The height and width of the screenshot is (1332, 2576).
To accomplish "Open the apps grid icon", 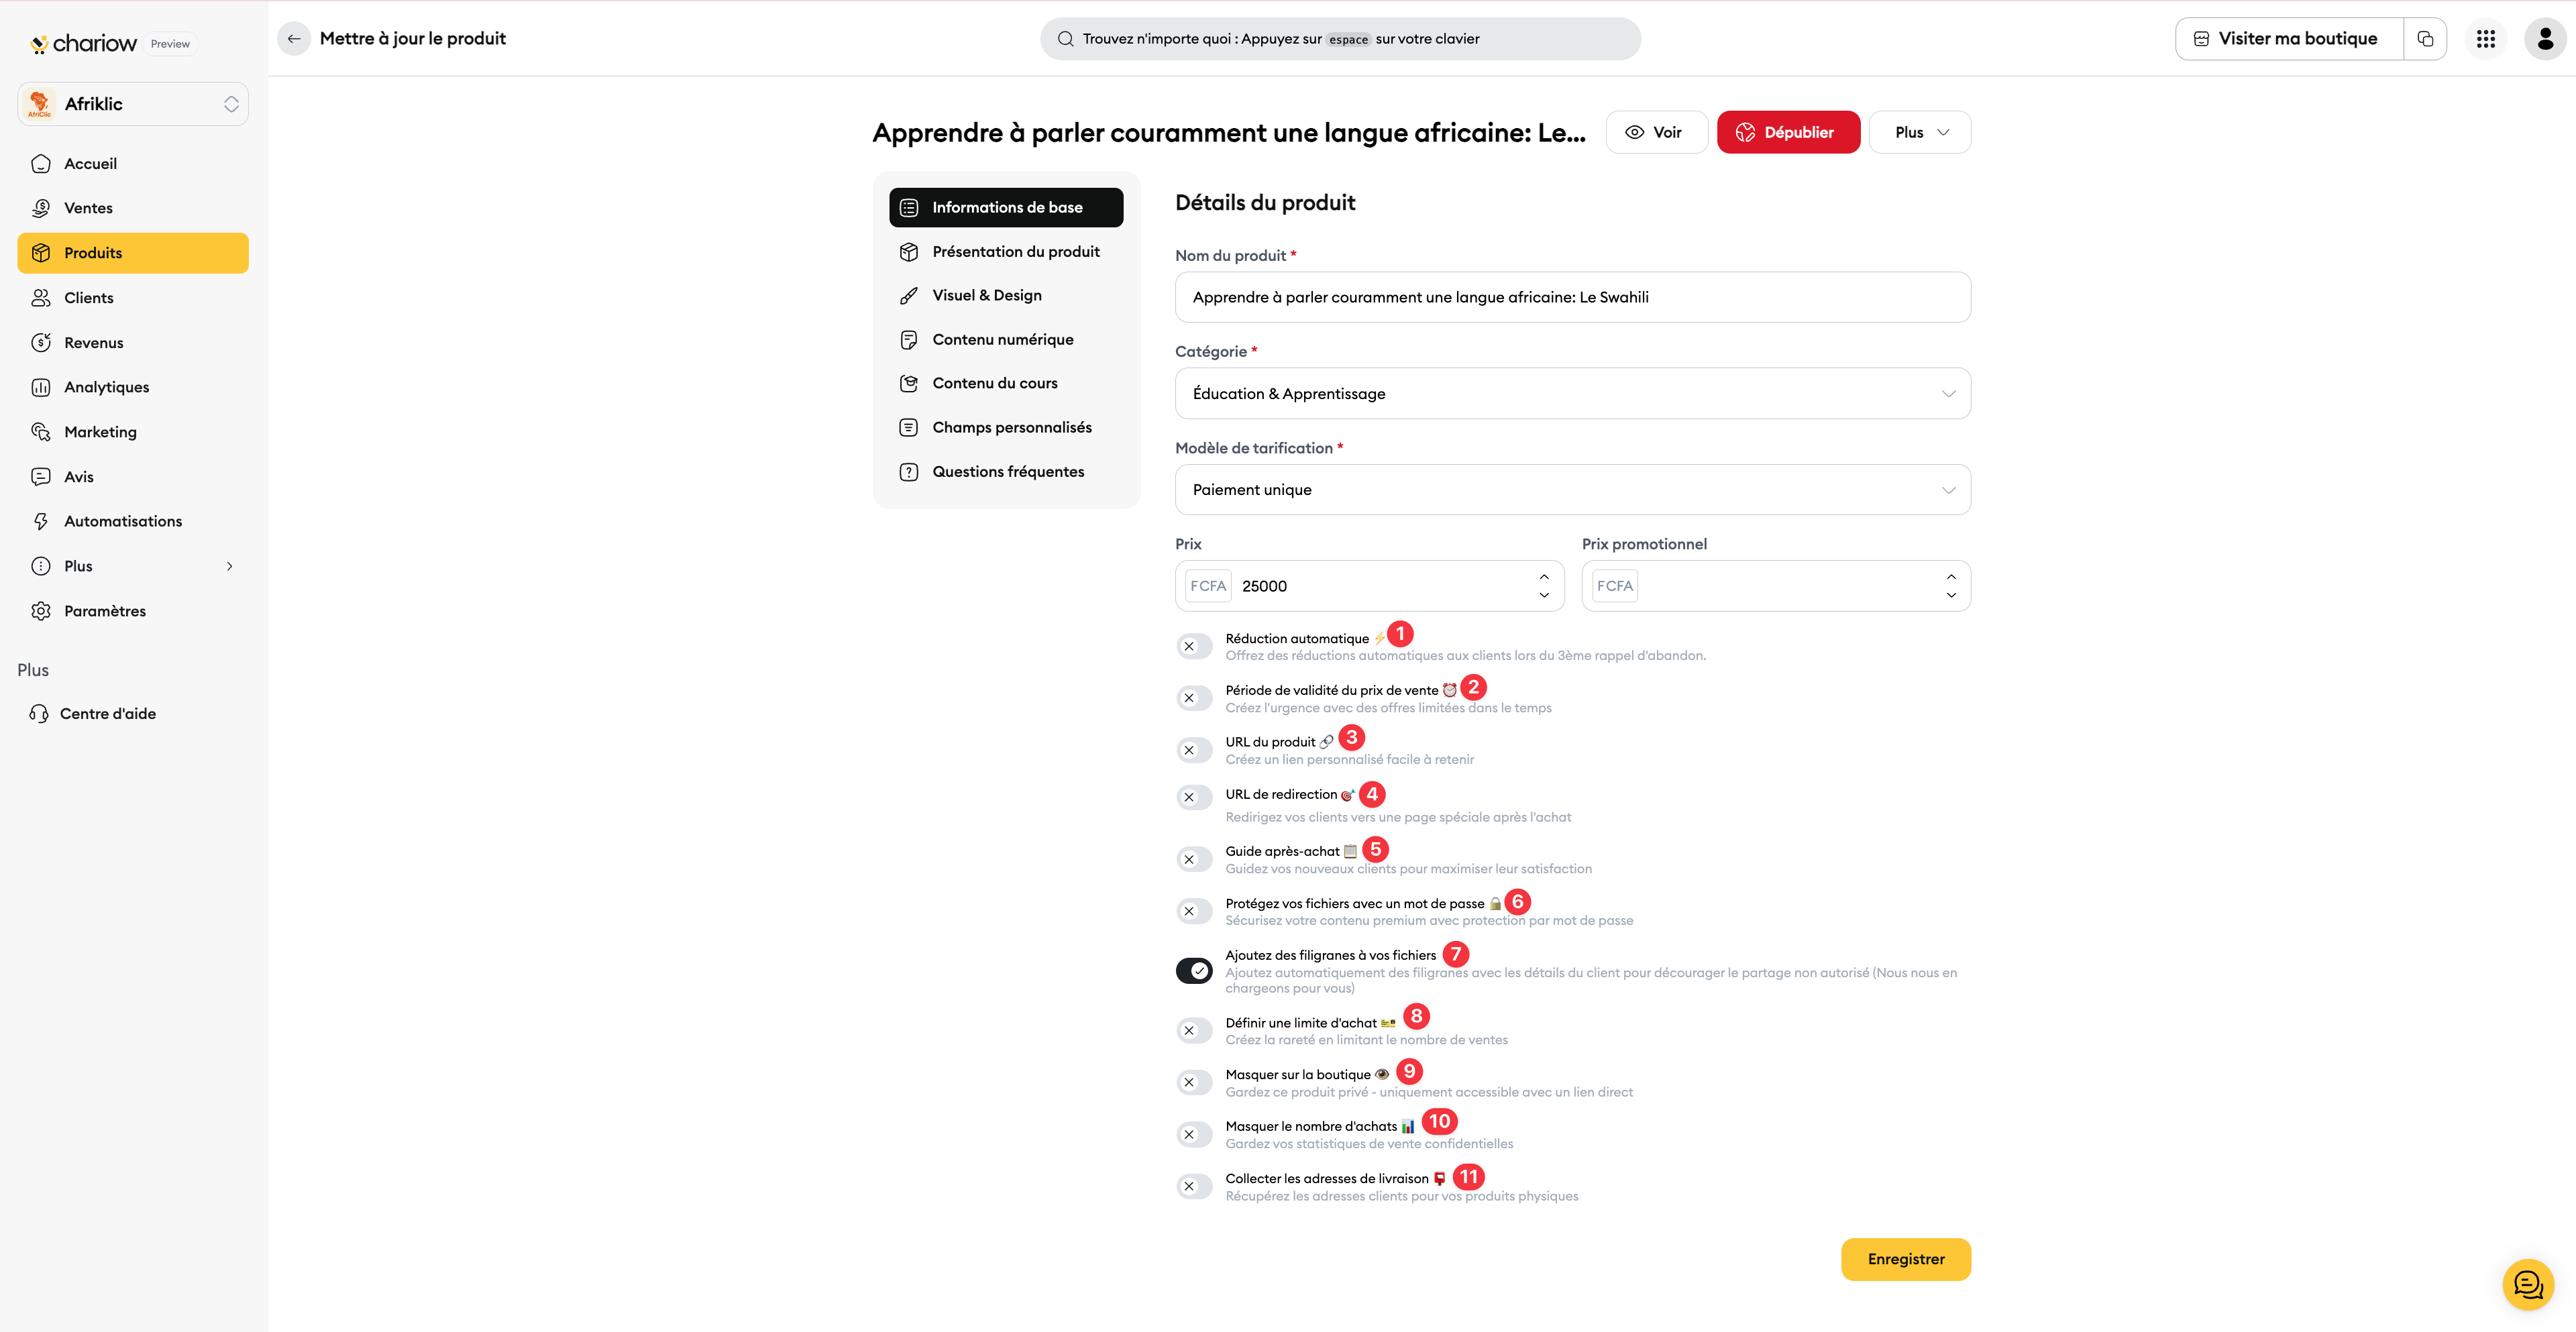I will click(2485, 39).
